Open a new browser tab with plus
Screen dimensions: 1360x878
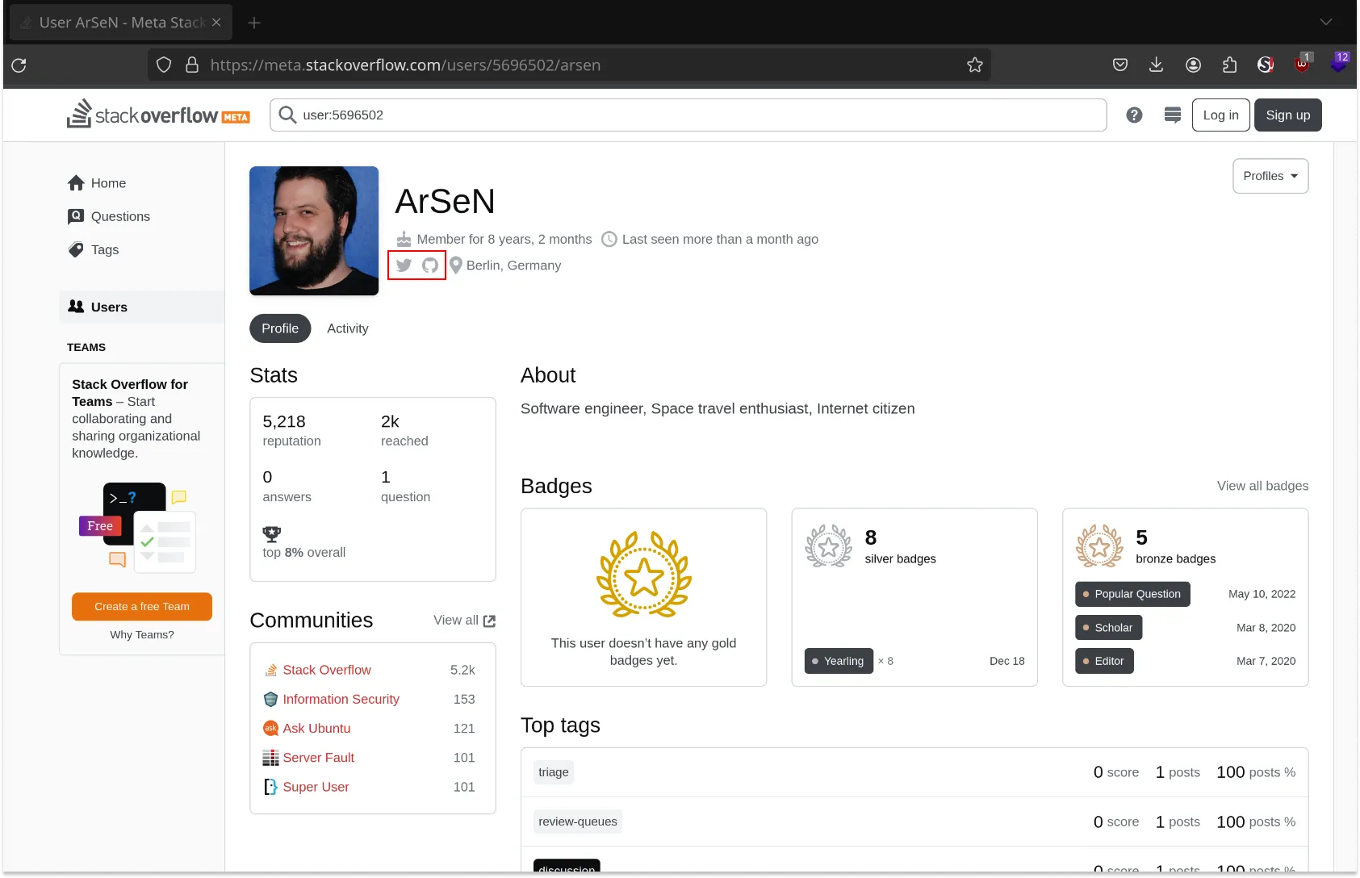pyautogui.click(x=254, y=23)
